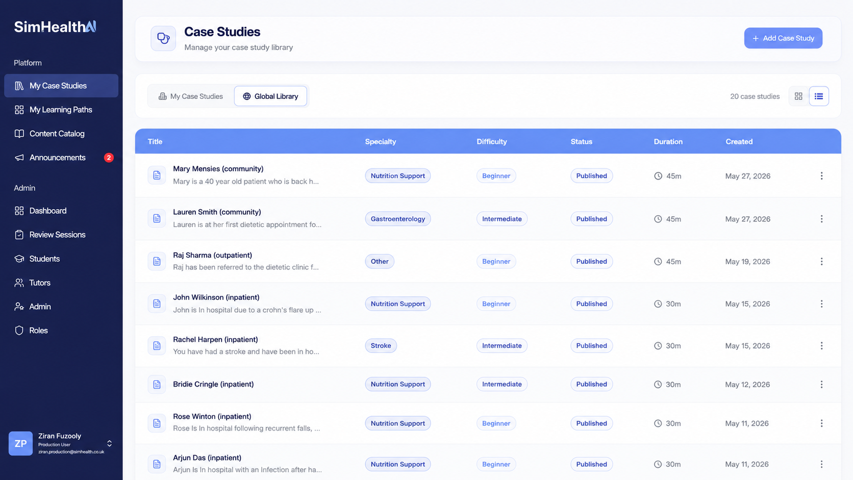Image resolution: width=853 pixels, height=480 pixels.
Task: Click Gastroenterology specialty tag
Action: point(398,219)
